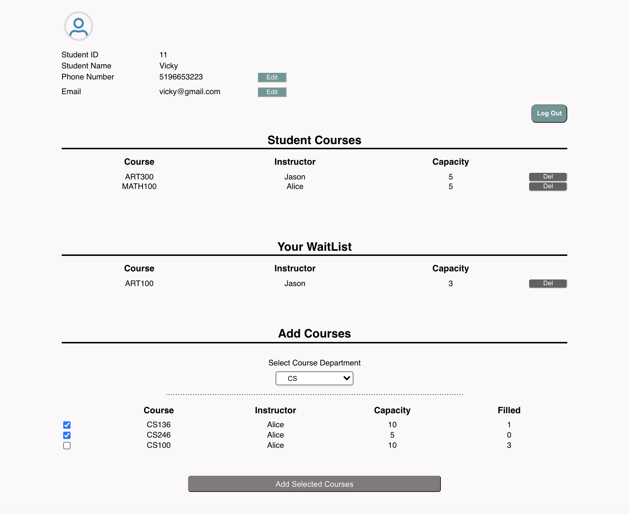629x514 pixels.
Task: Edit the phone number
Action: pyautogui.click(x=272, y=77)
